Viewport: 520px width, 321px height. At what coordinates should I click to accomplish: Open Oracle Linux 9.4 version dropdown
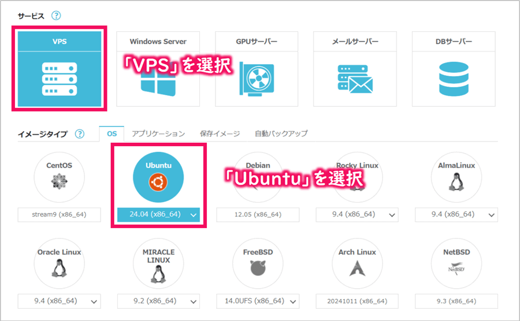[59, 301]
